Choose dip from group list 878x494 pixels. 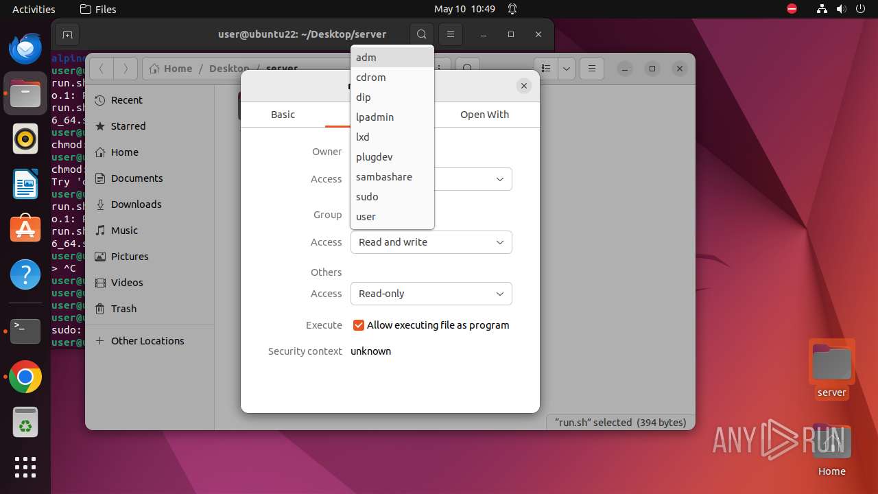click(392, 97)
